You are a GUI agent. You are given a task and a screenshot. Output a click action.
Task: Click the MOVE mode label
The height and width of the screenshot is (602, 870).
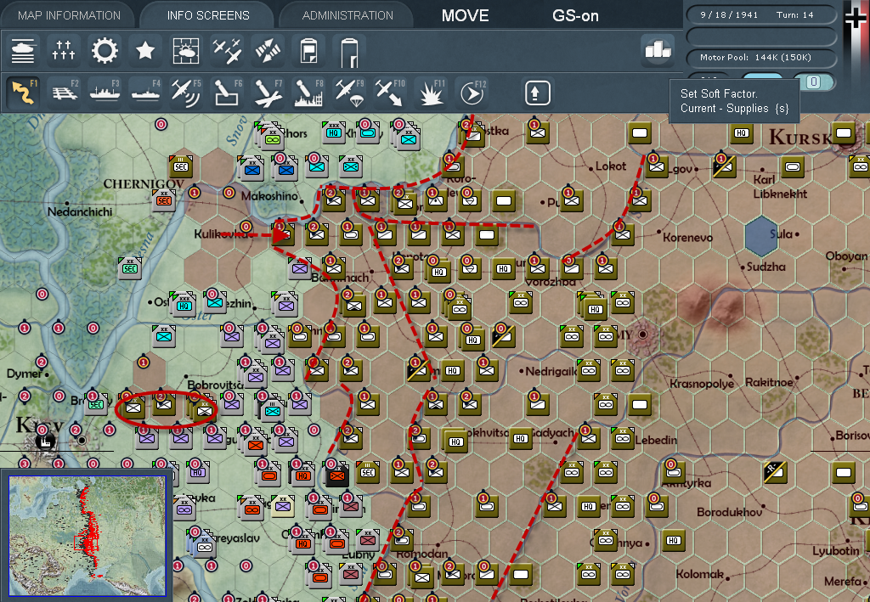tap(465, 15)
